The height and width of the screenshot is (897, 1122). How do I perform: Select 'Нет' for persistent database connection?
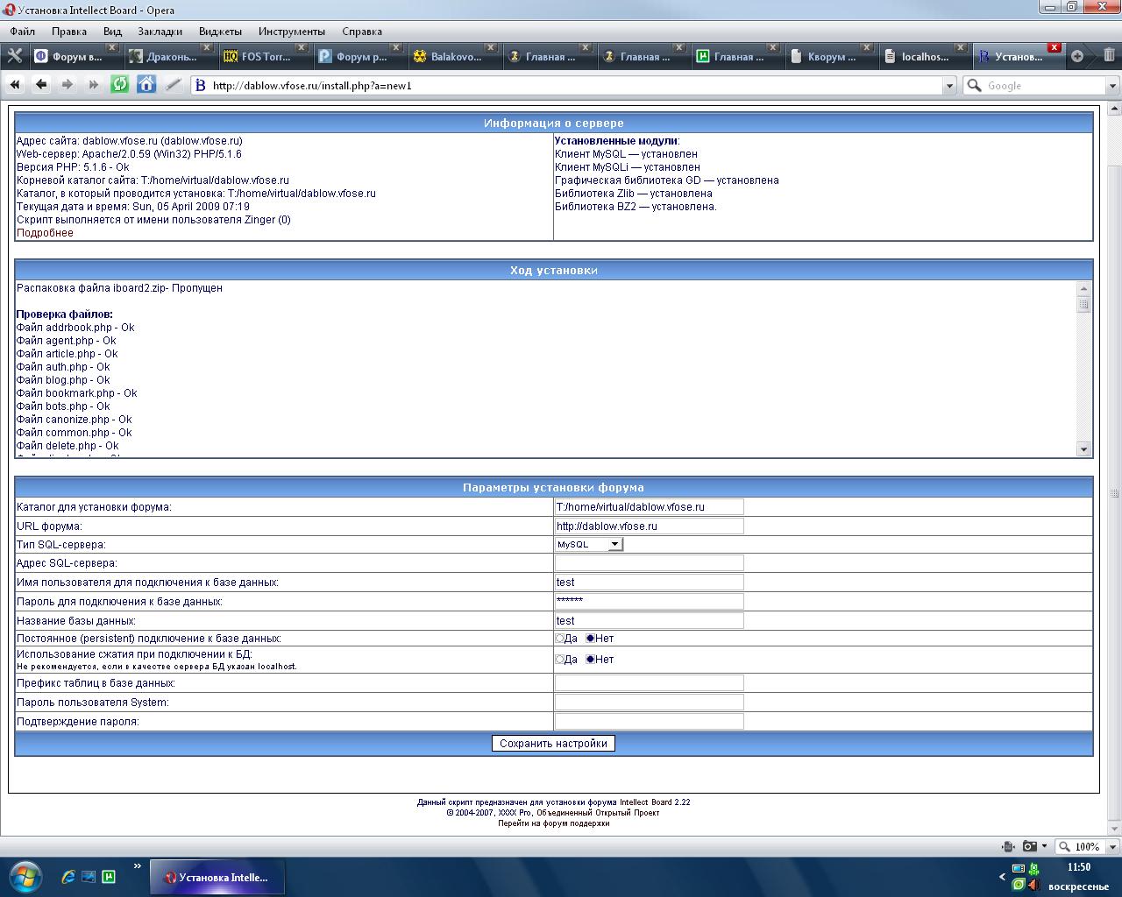590,639
